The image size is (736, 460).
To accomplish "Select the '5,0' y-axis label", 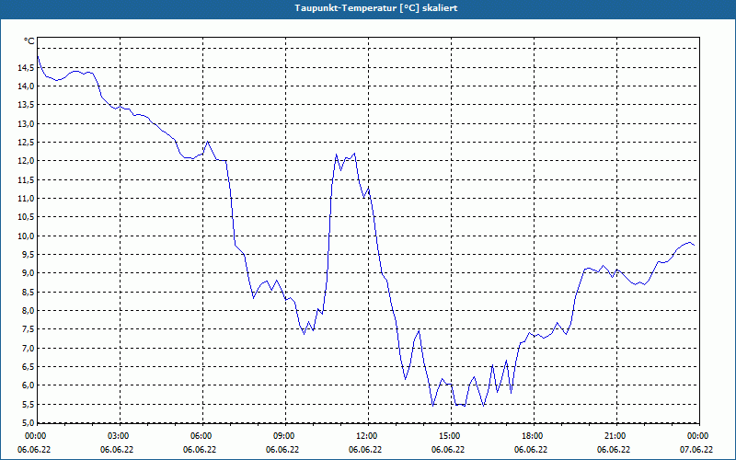I will click(28, 423).
